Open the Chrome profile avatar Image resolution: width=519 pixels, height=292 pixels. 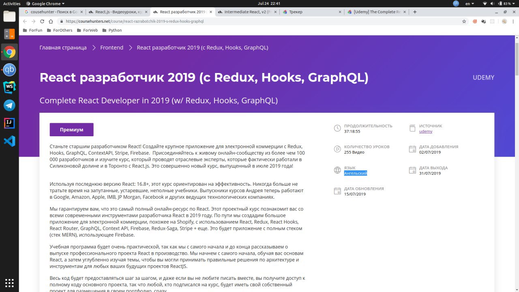pos(504,21)
